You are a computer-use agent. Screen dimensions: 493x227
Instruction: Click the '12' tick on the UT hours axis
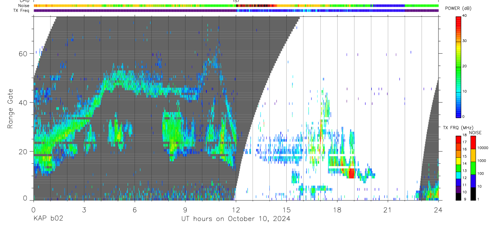coord(236,209)
